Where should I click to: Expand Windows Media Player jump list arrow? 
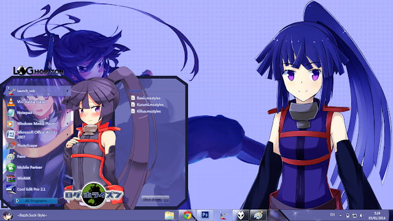[68, 123]
